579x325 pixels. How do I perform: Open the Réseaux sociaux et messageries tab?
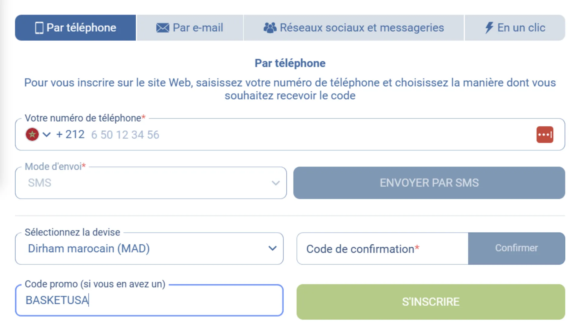353,27
